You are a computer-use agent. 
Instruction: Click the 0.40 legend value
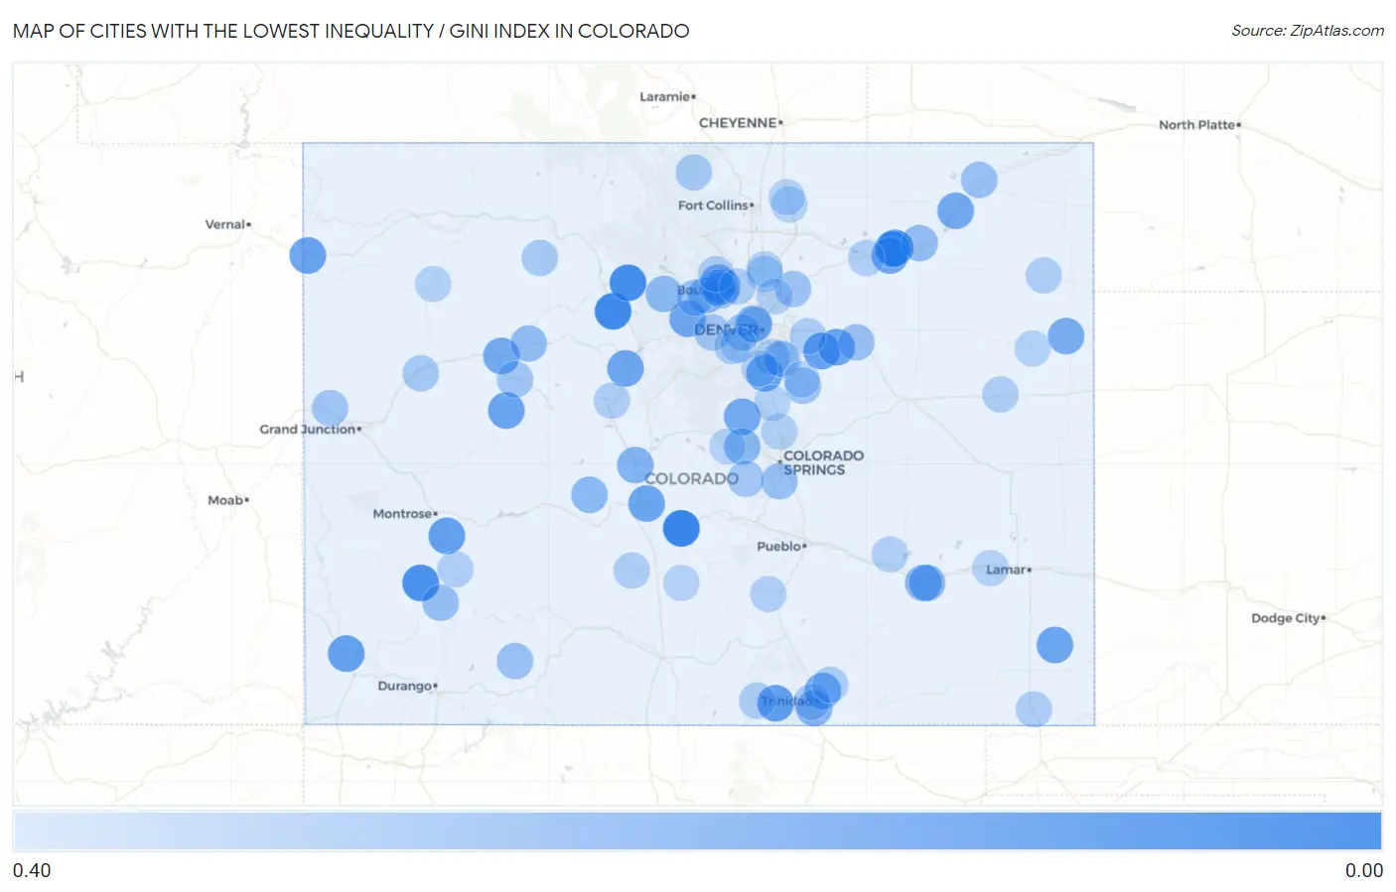(x=32, y=870)
